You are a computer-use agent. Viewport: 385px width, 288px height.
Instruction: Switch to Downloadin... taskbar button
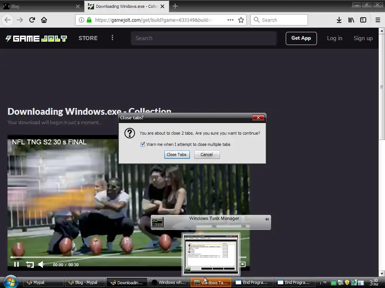[x=127, y=282]
